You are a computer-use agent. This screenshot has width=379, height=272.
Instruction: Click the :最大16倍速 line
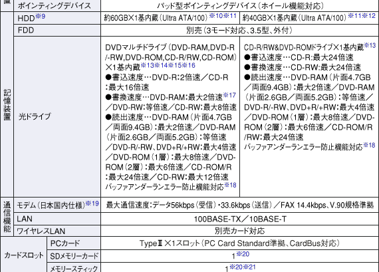coord(127,87)
